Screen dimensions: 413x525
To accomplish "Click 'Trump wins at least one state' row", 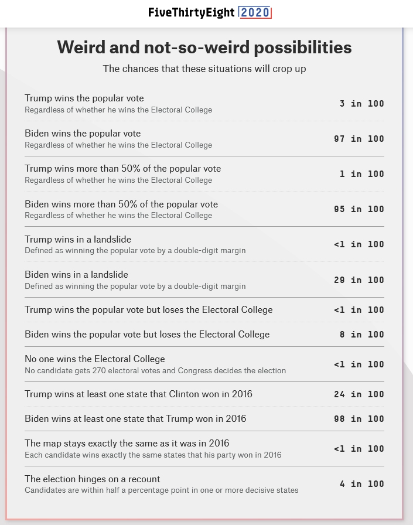I will click(138, 394).
